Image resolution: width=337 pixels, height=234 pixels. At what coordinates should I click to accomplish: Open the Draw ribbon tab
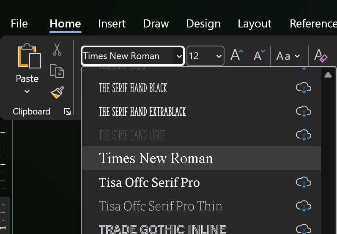click(x=156, y=24)
